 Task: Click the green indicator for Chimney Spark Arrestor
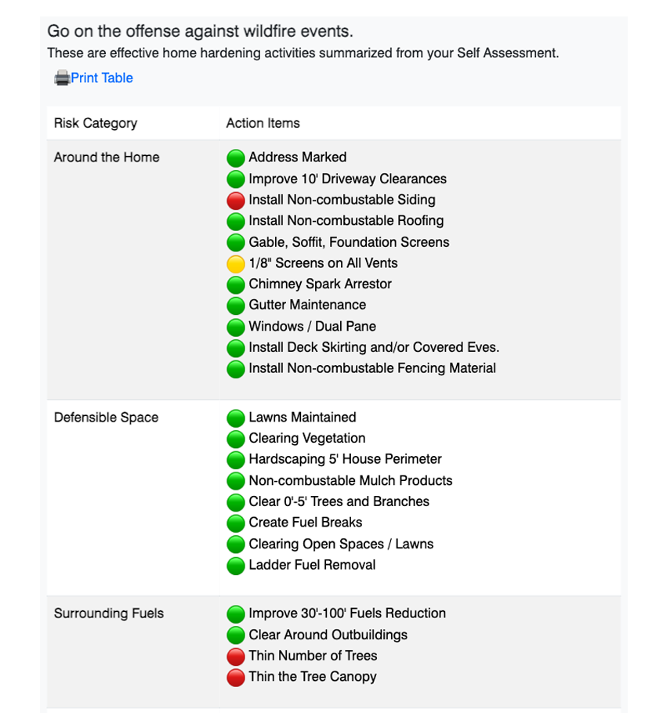tap(236, 284)
